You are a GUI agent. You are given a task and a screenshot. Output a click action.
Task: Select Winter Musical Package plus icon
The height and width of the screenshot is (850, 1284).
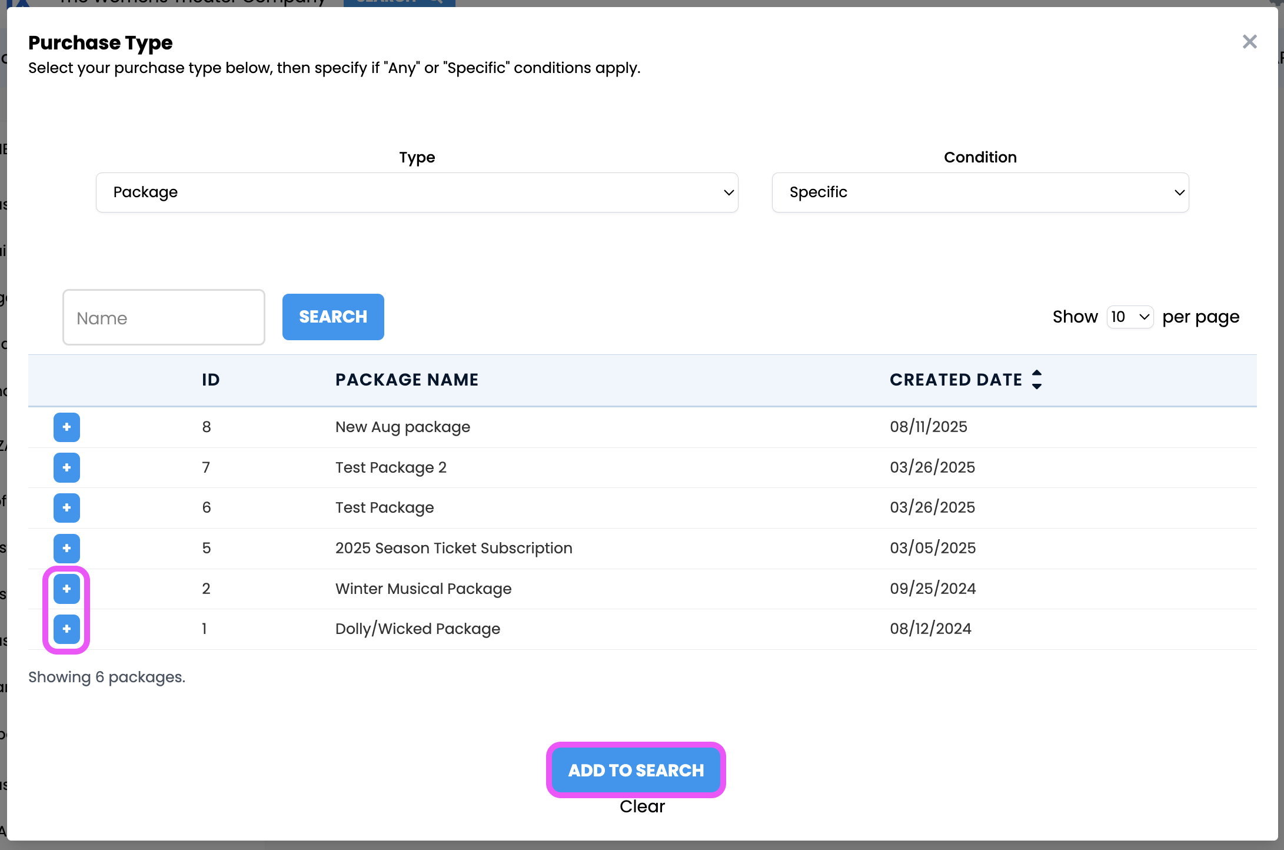point(66,589)
